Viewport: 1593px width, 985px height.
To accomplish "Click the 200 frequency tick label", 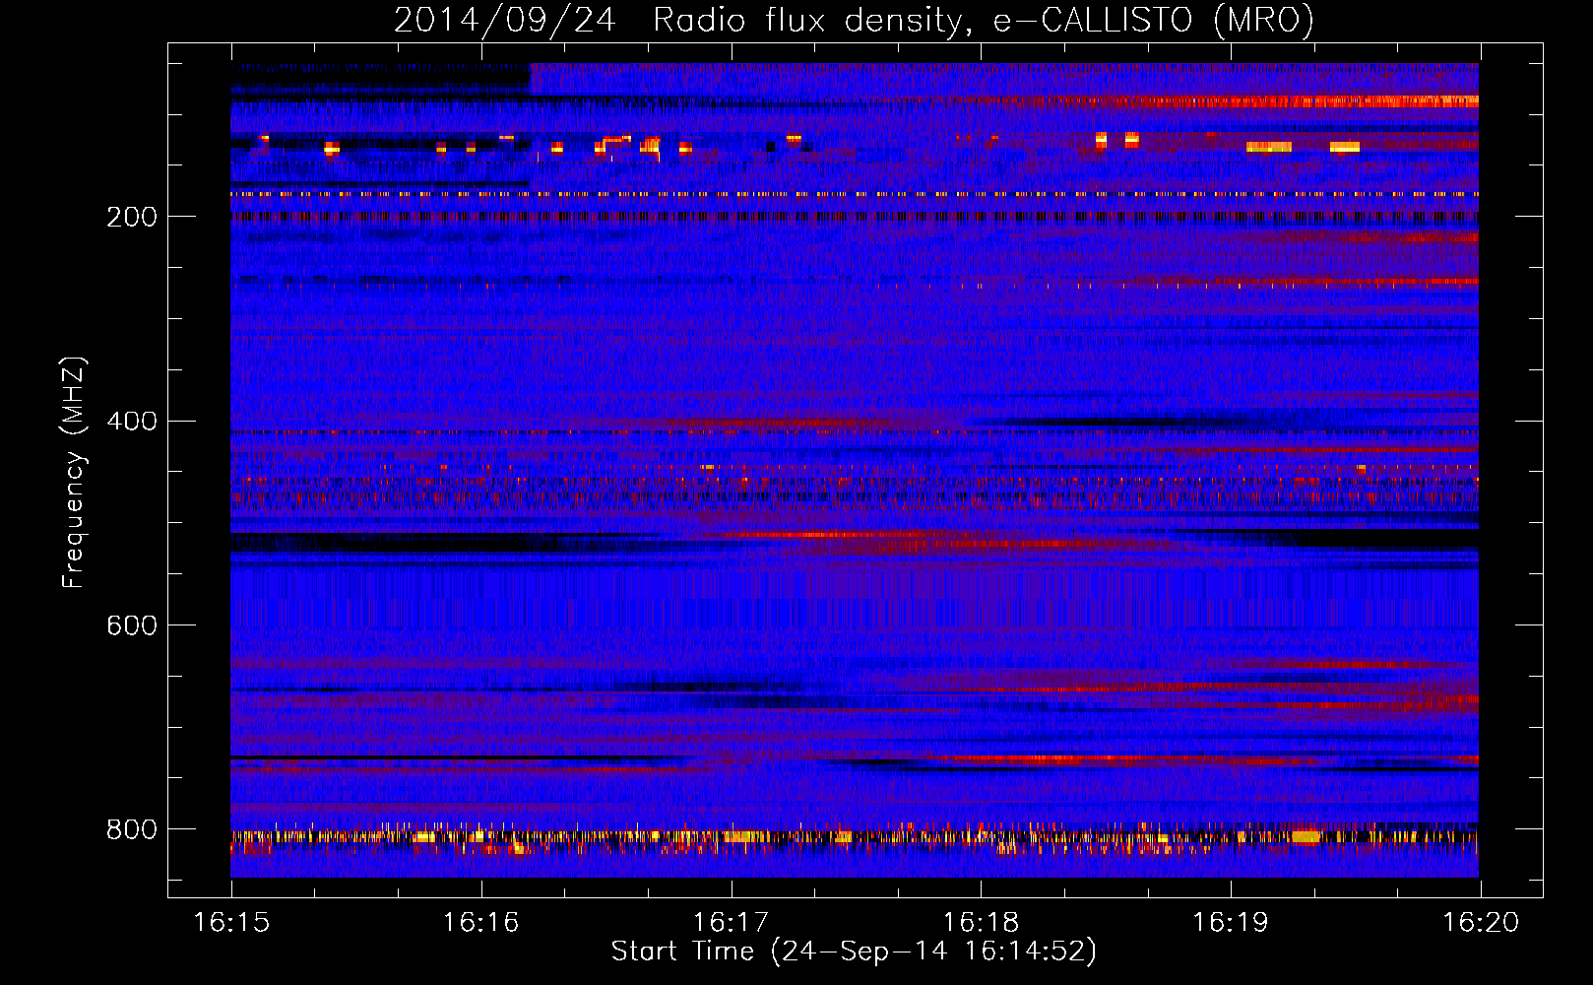I will click(132, 217).
